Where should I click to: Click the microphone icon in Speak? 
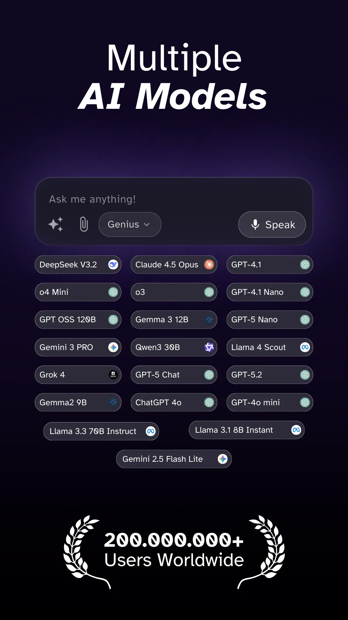tap(255, 224)
